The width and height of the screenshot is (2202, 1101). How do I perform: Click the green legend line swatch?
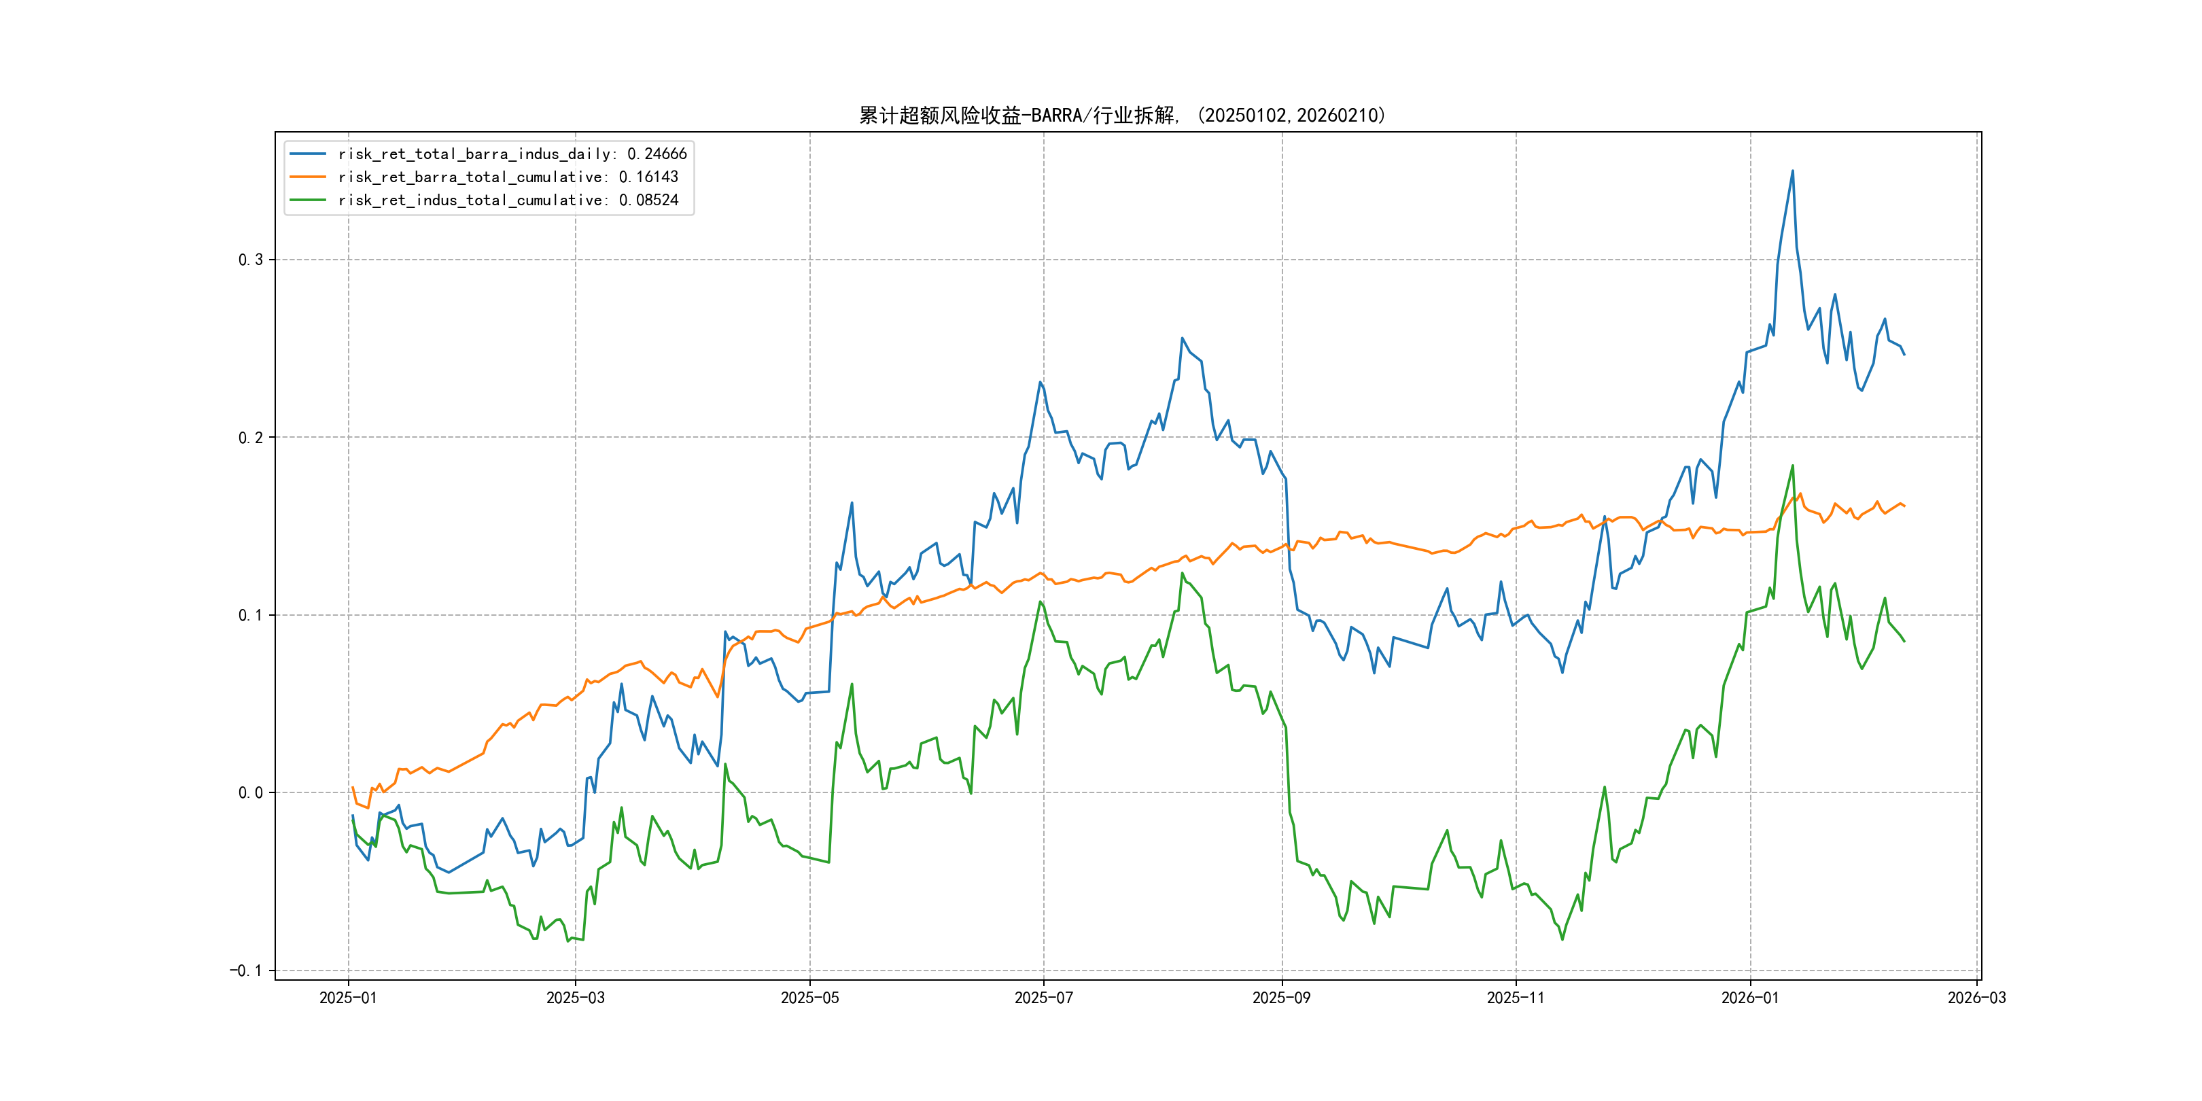click(x=308, y=200)
